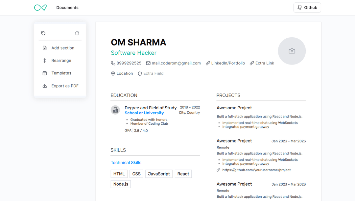
Task: Click Export as PDF
Action: pos(65,86)
